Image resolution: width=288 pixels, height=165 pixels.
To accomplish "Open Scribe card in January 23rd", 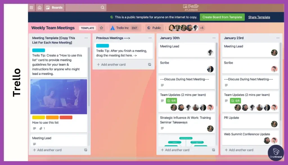I will 250,66.
